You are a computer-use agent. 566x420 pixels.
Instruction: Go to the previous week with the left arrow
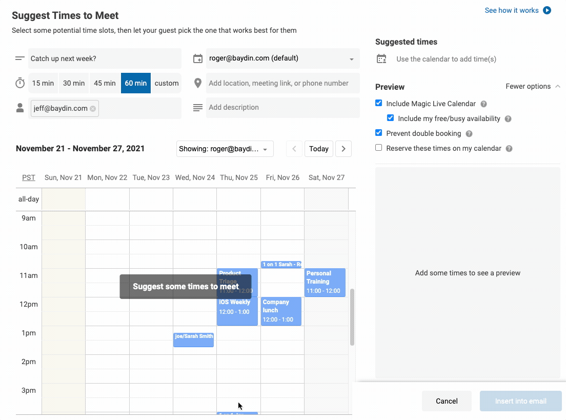click(x=294, y=149)
